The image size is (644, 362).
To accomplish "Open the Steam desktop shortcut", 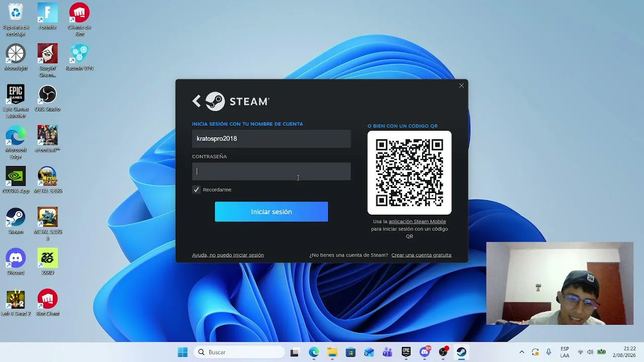I will [x=16, y=221].
